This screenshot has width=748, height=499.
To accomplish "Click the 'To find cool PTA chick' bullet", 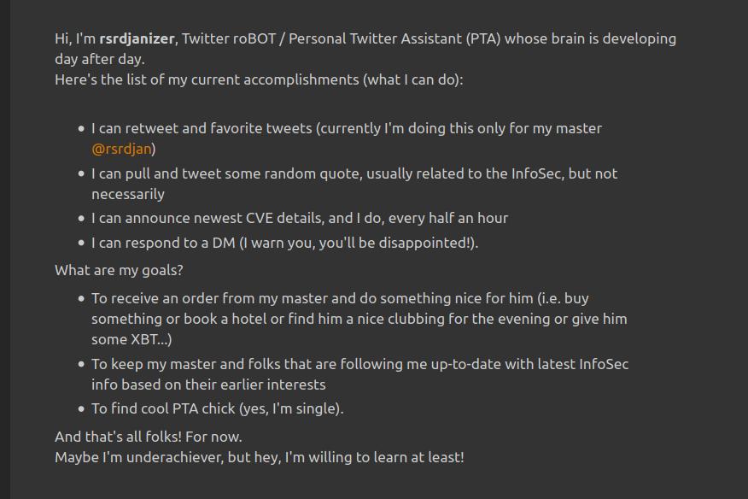I will point(217,408).
